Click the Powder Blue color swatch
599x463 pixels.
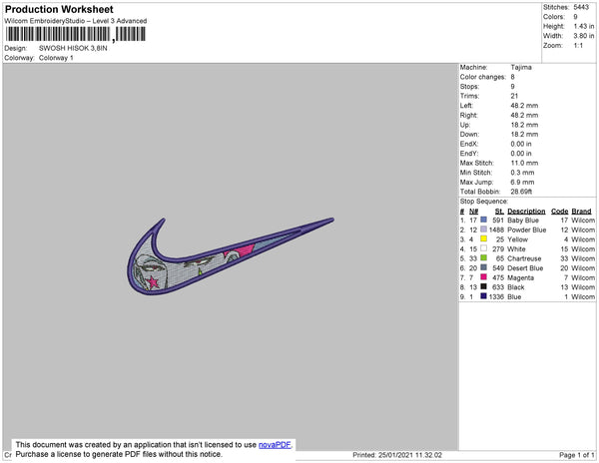click(483, 230)
